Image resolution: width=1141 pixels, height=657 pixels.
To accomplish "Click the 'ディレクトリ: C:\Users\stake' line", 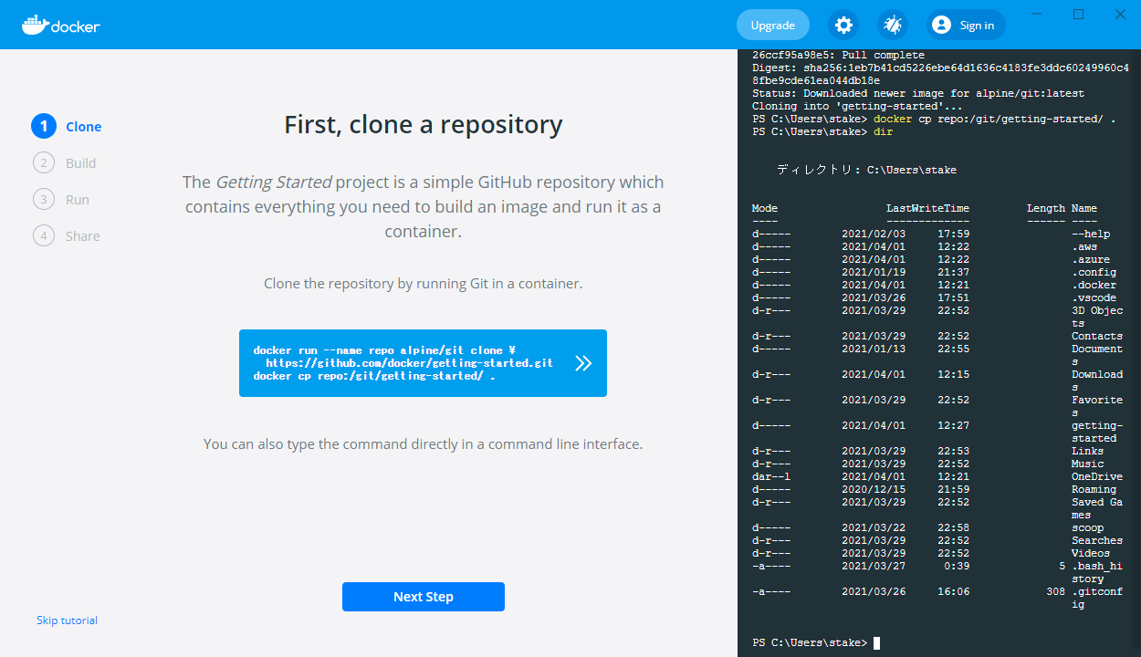I will [866, 170].
